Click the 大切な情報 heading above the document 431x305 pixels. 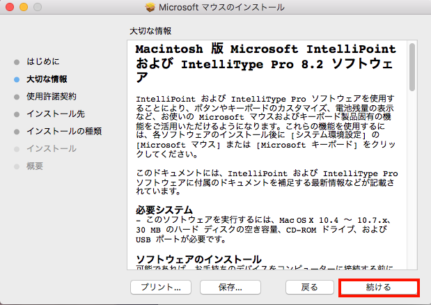click(150, 31)
